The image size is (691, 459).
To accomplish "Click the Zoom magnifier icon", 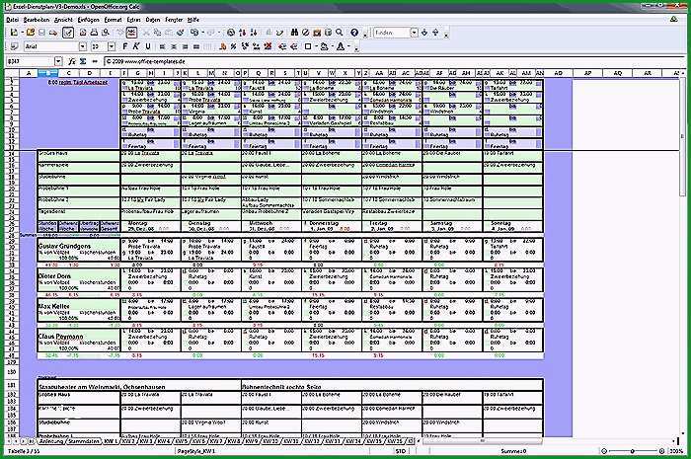I will pyautogui.click(x=340, y=33).
